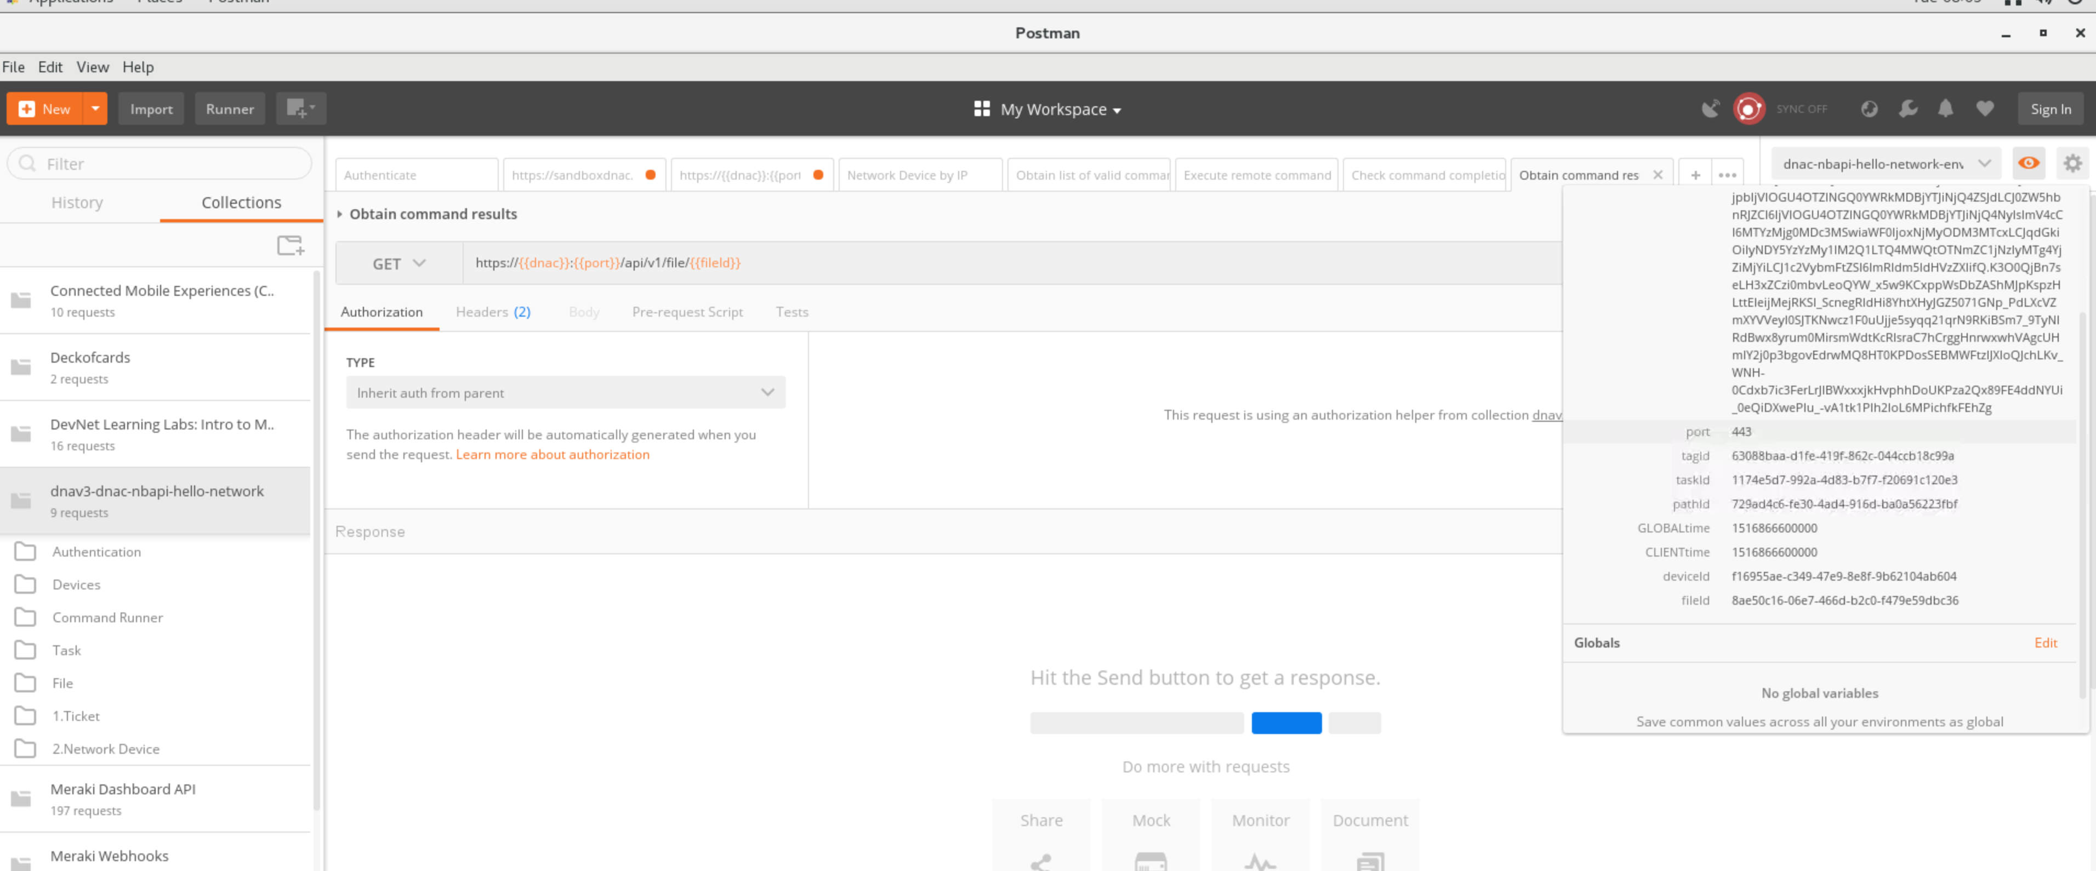This screenshot has height=871, width=2096.
Task: Toggle the SYNC OFF status
Action: coord(1802,109)
